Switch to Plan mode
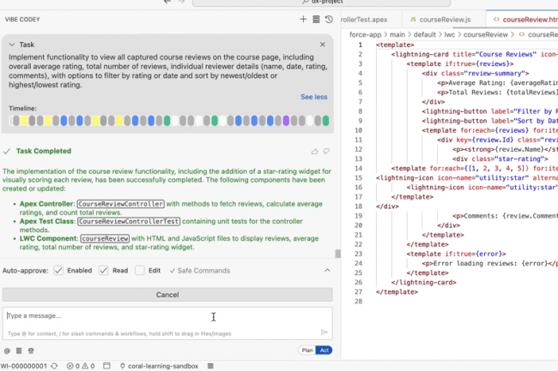The width and height of the screenshot is (558, 371). 306,350
